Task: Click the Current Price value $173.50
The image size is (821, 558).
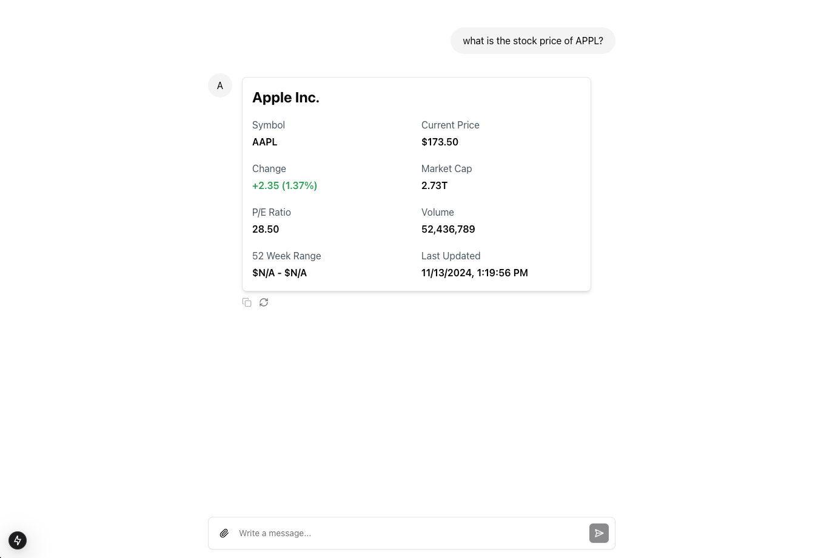Action: coord(440,142)
